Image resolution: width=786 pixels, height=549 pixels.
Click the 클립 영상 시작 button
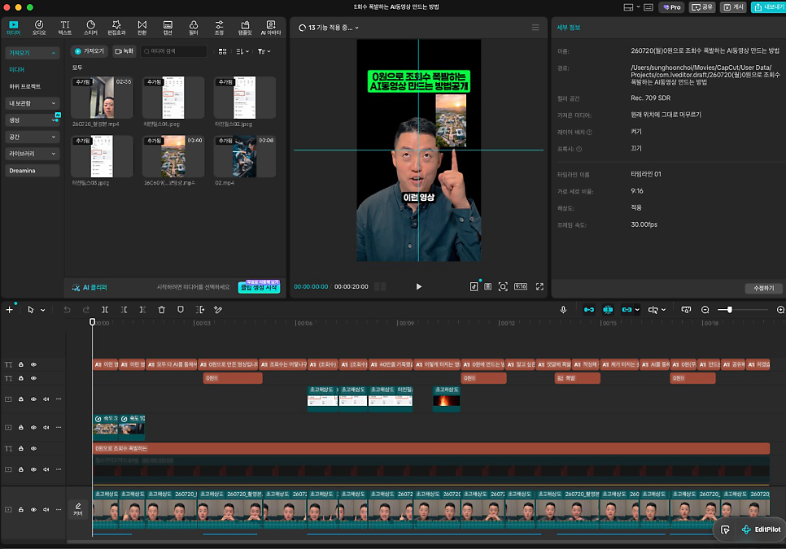tap(259, 288)
